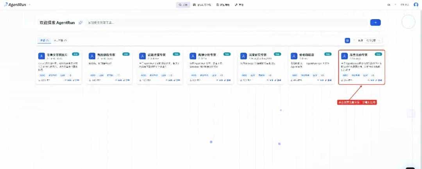Click the teal badge on 任意文字转图片 card
The height and width of the screenshot is (169, 422).
tap(76, 54)
